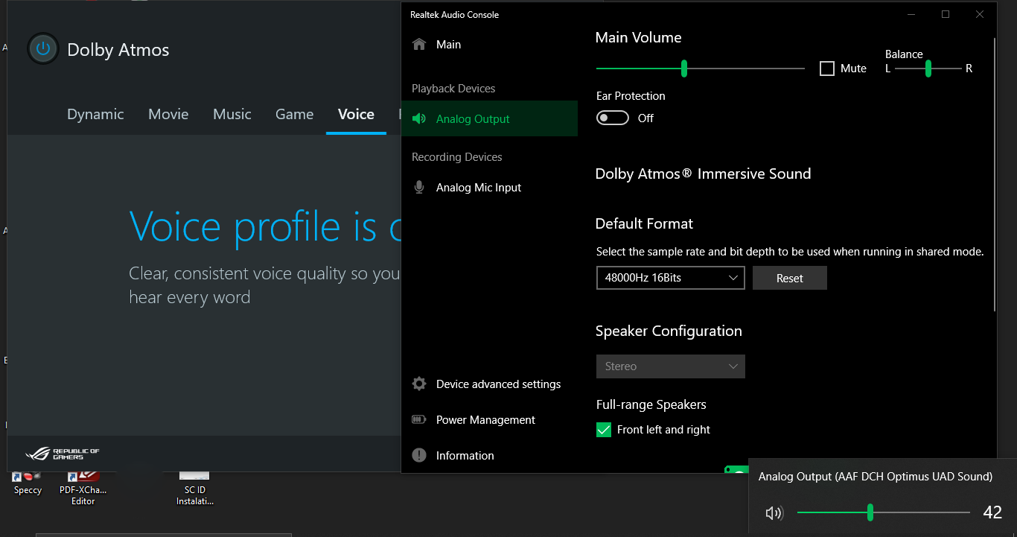Toggle the Dolby Atmos power button

tap(43, 49)
